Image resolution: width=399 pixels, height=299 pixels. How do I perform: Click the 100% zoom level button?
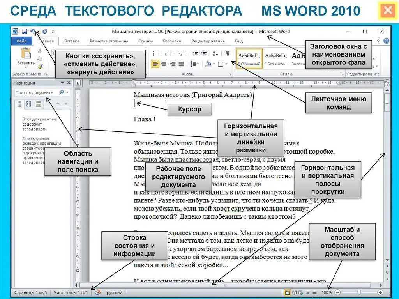tap(326, 293)
